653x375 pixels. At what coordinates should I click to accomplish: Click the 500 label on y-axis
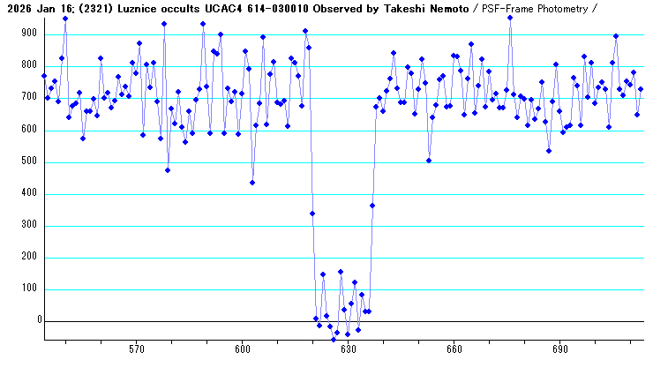[x=29, y=161]
